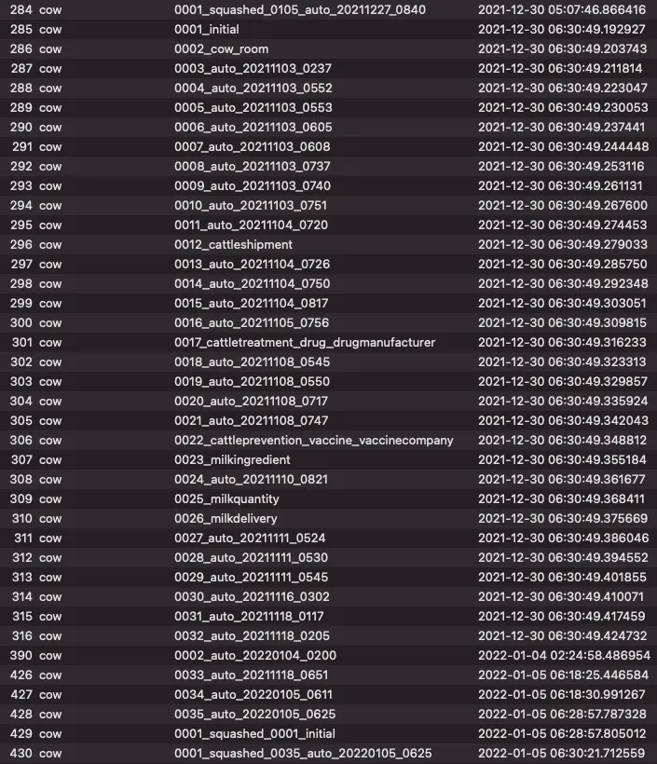Click 0001_squashed_0035_auto_20220105_0625 cell
This screenshot has height=764, width=657.
pos(303,753)
